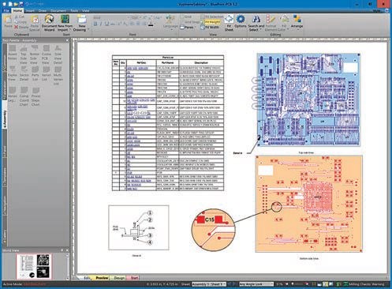
Task: Select Bottom Side View palette tool
Action: tap(35, 54)
